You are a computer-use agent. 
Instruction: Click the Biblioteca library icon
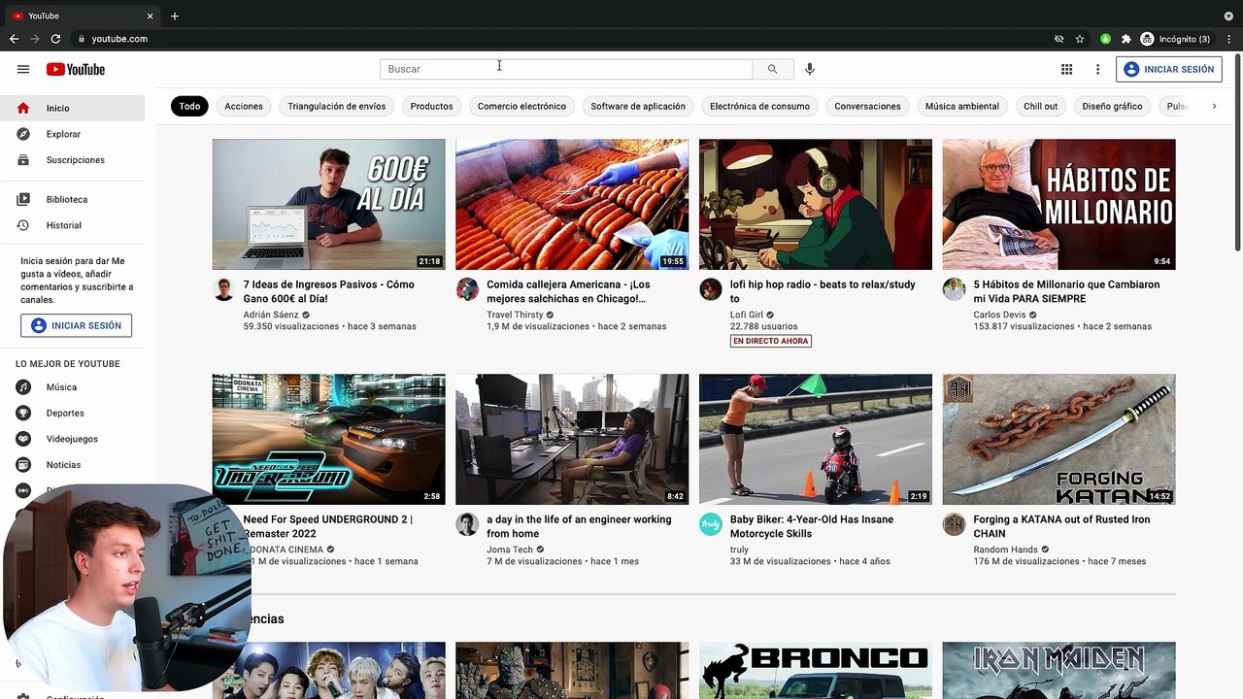pyautogui.click(x=23, y=199)
